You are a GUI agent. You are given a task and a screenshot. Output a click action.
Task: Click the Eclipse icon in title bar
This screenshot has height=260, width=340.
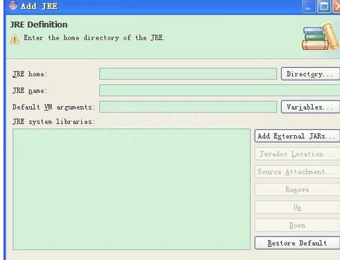click(x=13, y=6)
